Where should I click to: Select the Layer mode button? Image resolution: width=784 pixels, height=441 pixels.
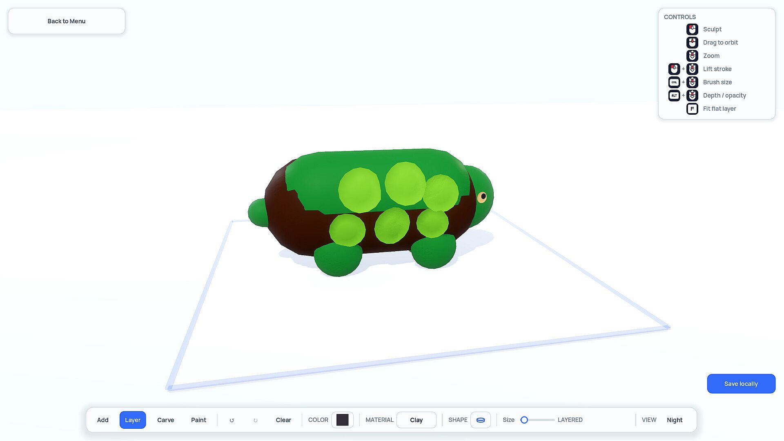tap(133, 420)
